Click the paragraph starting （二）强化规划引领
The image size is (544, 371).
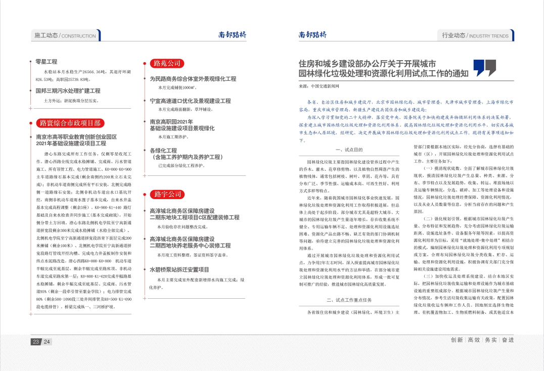click(x=464, y=244)
